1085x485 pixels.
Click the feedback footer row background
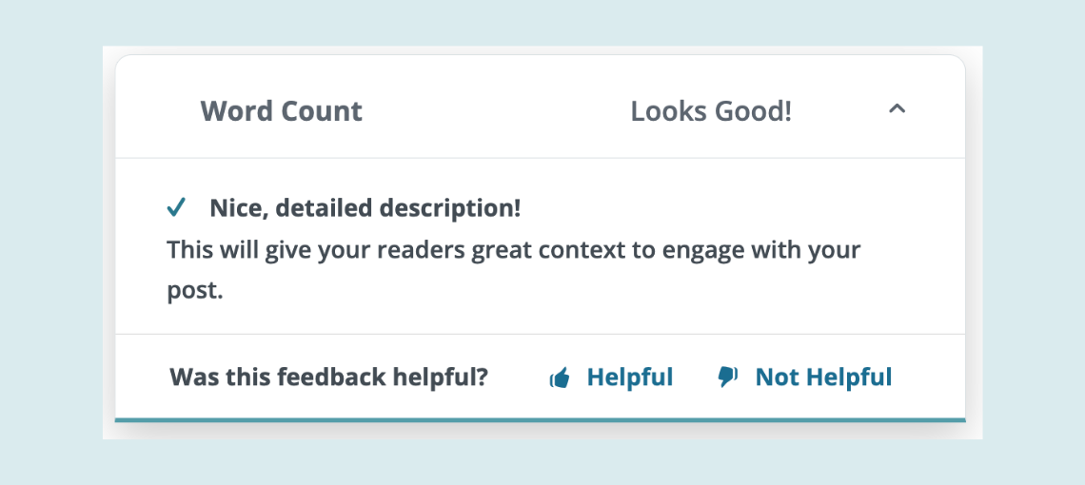pos(540,377)
